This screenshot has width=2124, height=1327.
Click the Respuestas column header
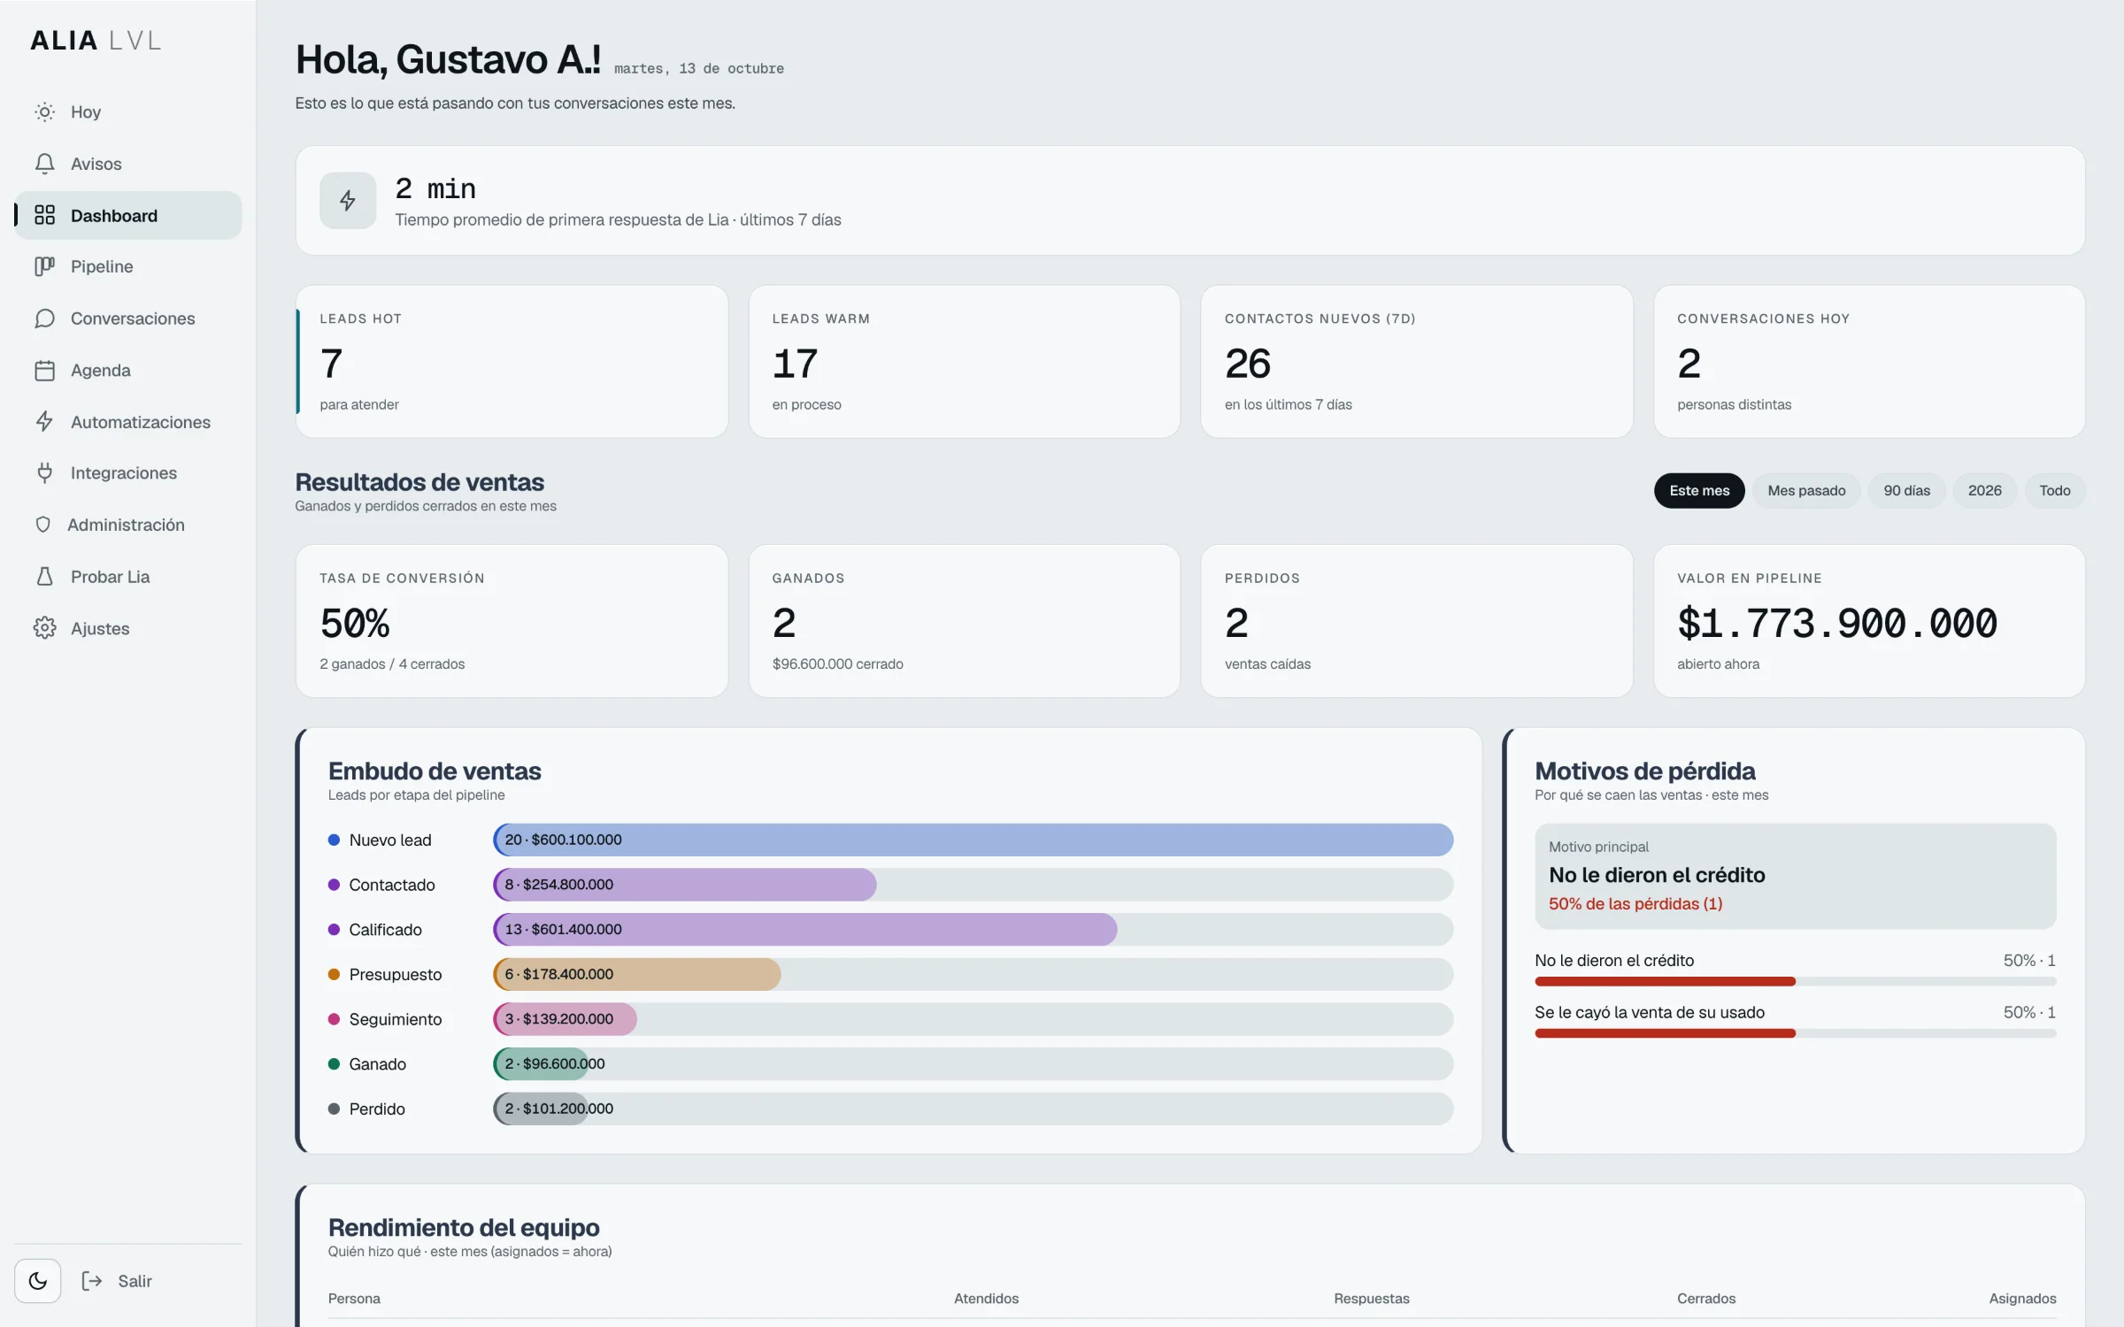(x=1371, y=1299)
